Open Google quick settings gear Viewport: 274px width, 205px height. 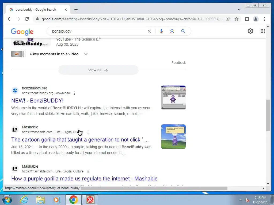click(x=250, y=31)
